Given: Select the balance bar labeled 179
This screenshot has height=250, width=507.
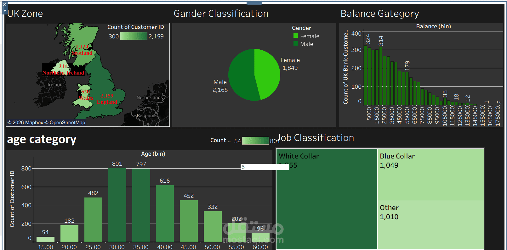Looking at the screenshot, I should click(407, 88).
